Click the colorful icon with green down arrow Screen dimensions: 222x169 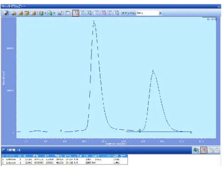(x=41, y=13)
